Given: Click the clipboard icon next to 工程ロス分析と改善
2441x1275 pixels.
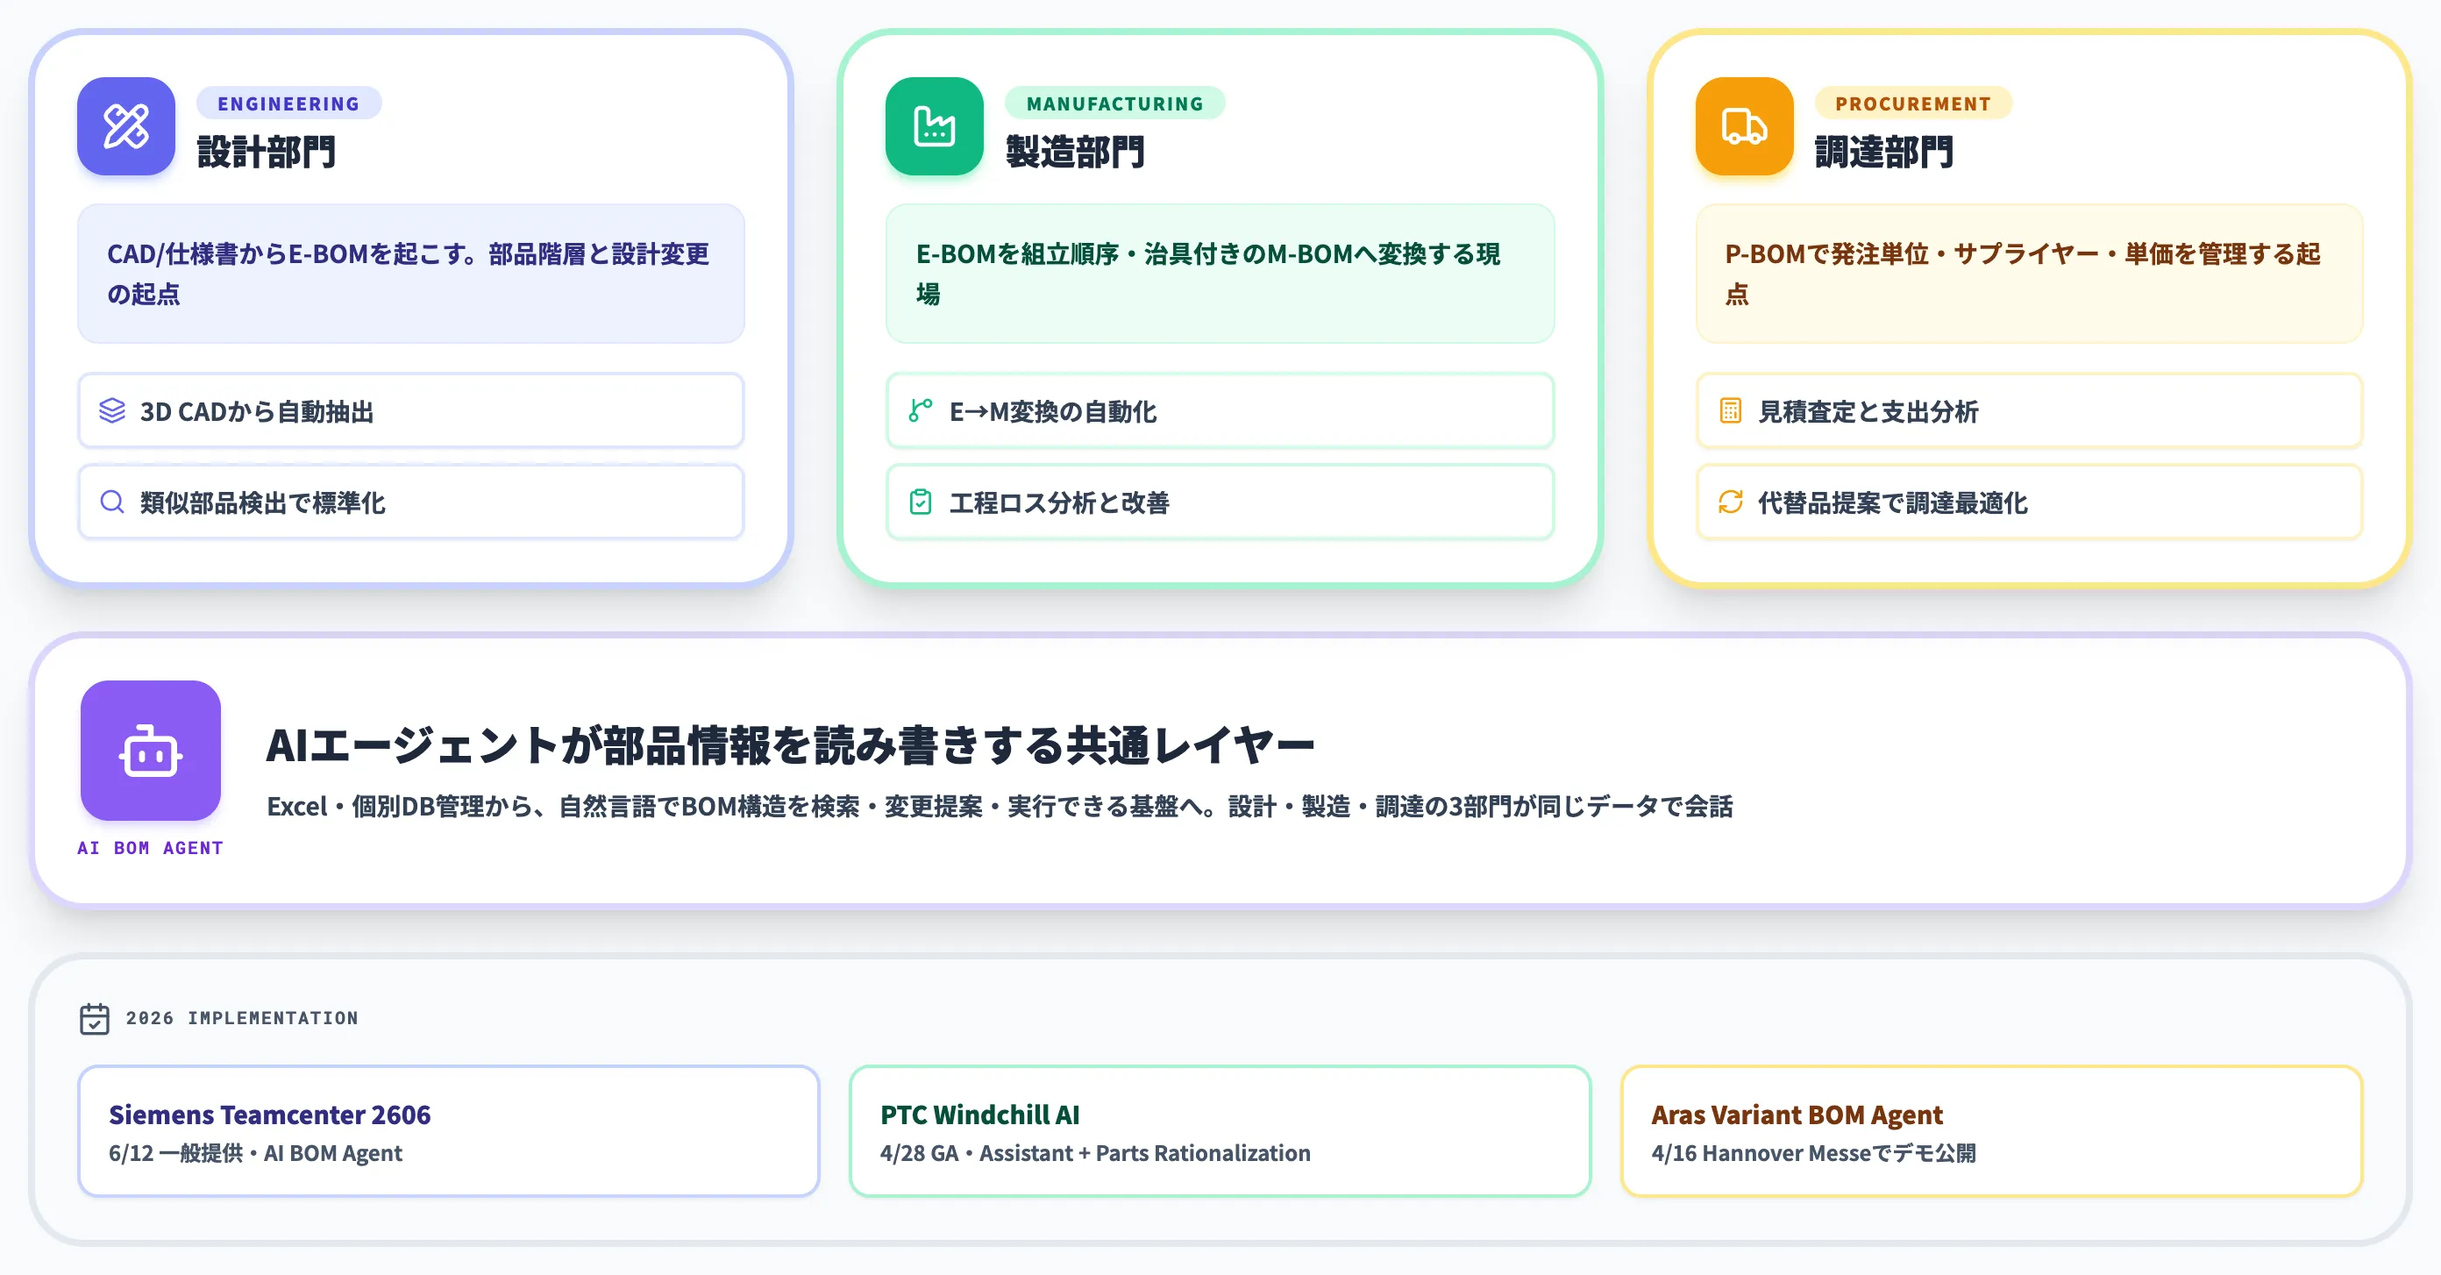Looking at the screenshot, I should click(921, 502).
